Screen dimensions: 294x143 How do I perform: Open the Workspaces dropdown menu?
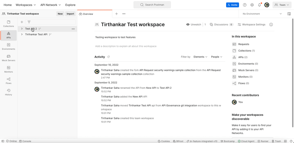click(26, 5)
